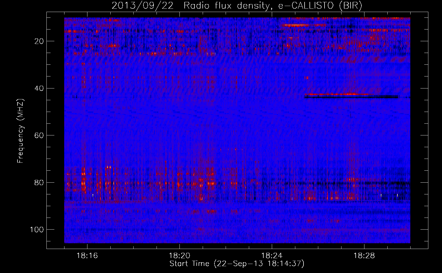This screenshot has height=273, width=442.
Task: Click the '80' frequency tick label
Action: pyautogui.click(x=39, y=182)
